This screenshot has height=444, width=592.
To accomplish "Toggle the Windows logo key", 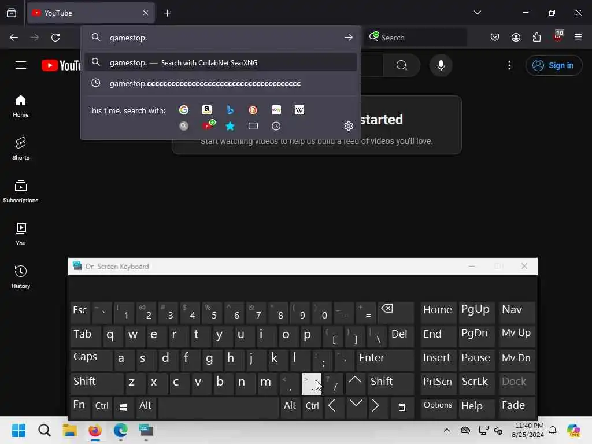I will [124, 406].
